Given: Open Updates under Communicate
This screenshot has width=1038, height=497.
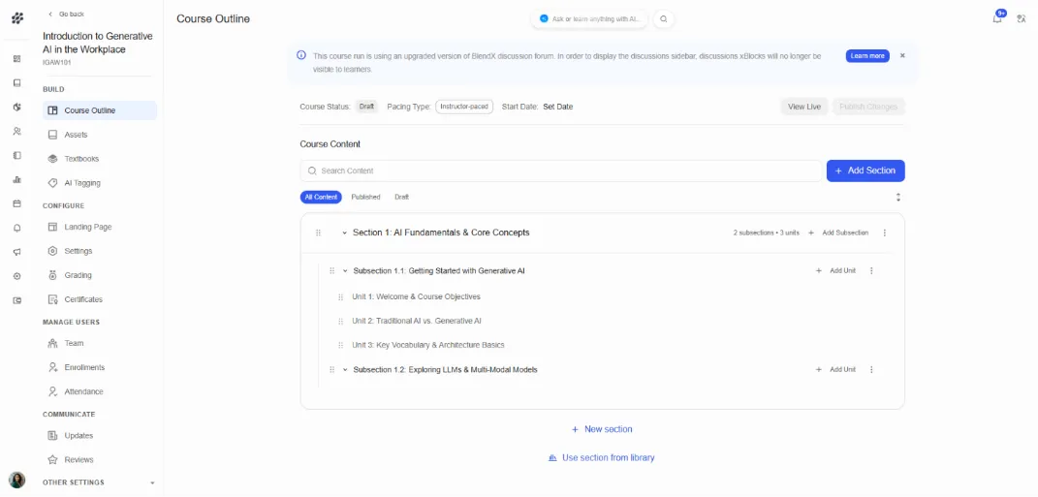Looking at the screenshot, I should click(x=100, y=435).
